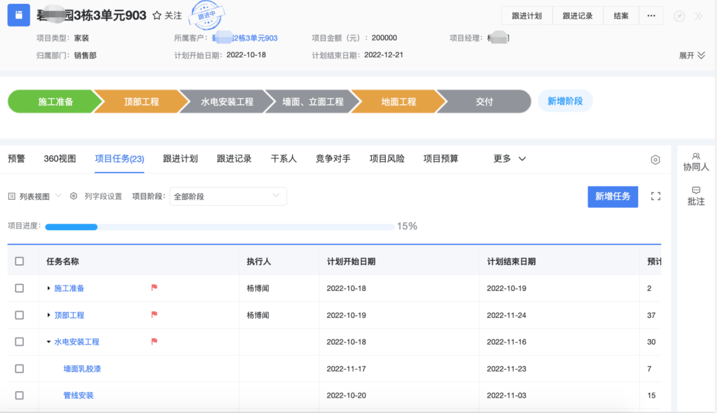The image size is (717, 413).
Task: Tick the checkbox for 顶部工程 row
Action: click(19, 315)
